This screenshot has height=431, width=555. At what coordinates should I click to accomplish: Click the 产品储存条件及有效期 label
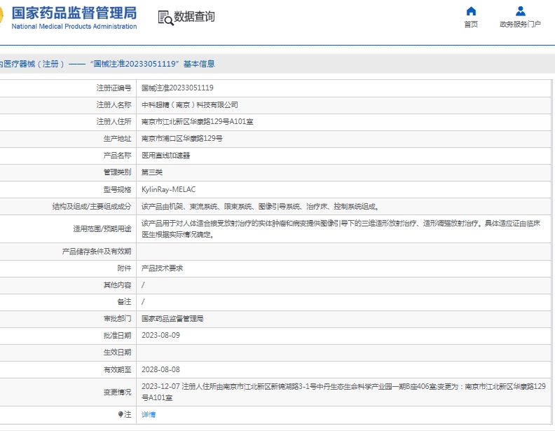[x=97, y=251]
